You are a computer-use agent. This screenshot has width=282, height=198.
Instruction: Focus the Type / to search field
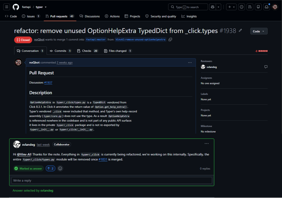tap(188, 7)
